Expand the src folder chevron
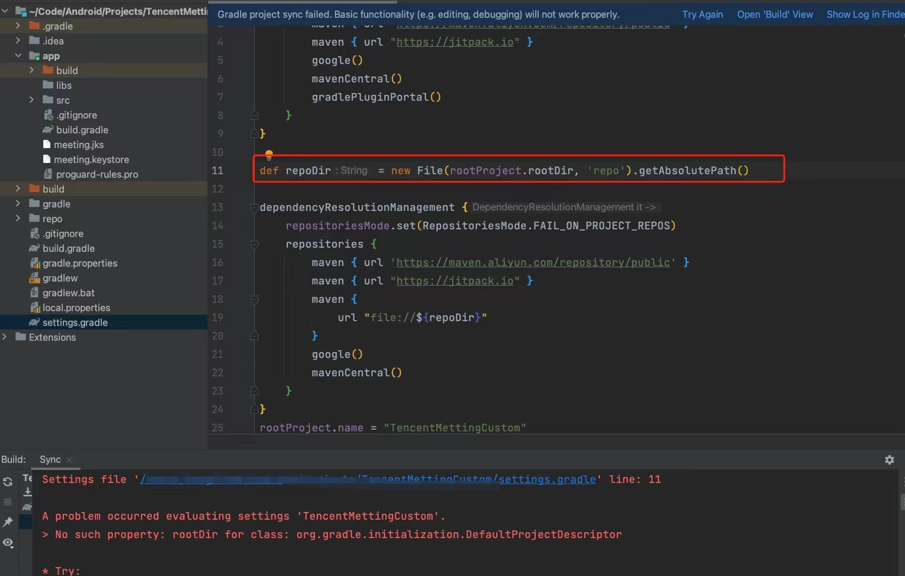Image resolution: width=905 pixels, height=576 pixels. pyautogui.click(x=31, y=100)
